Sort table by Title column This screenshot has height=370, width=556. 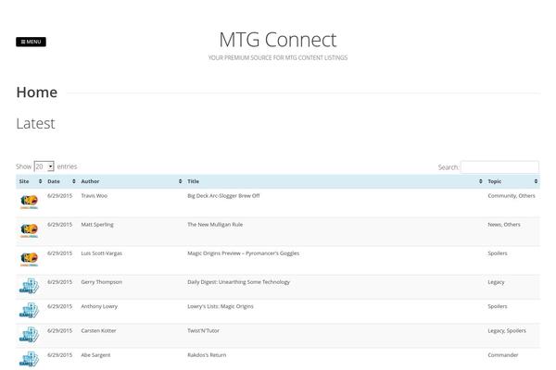tap(335, 181)
